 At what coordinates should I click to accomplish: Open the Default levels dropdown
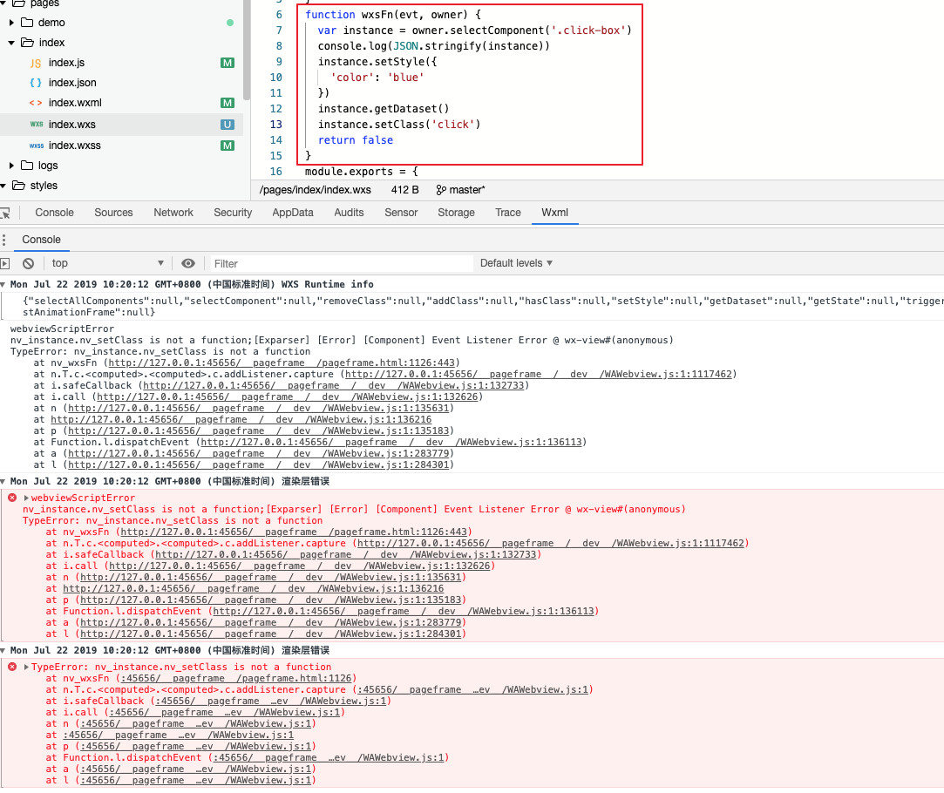point(516,263)
